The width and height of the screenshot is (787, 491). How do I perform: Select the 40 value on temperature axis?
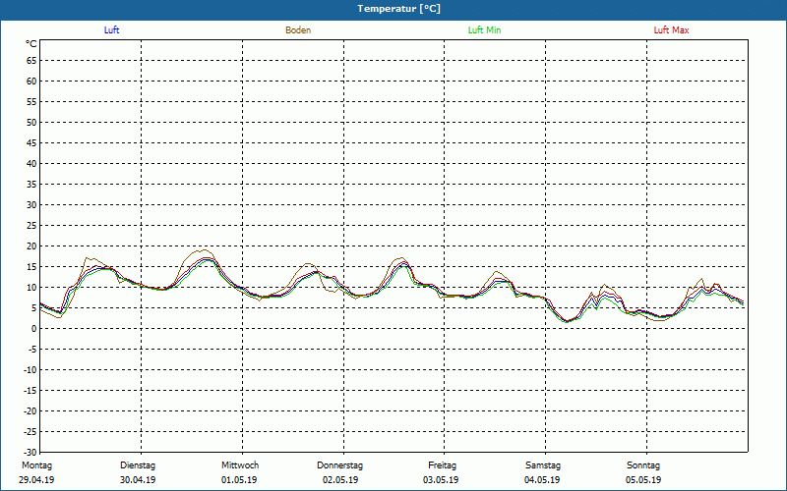(31, 163)
